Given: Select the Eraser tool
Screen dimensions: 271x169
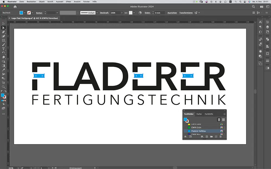Looking at the screenshot, I should coord(4,57).
